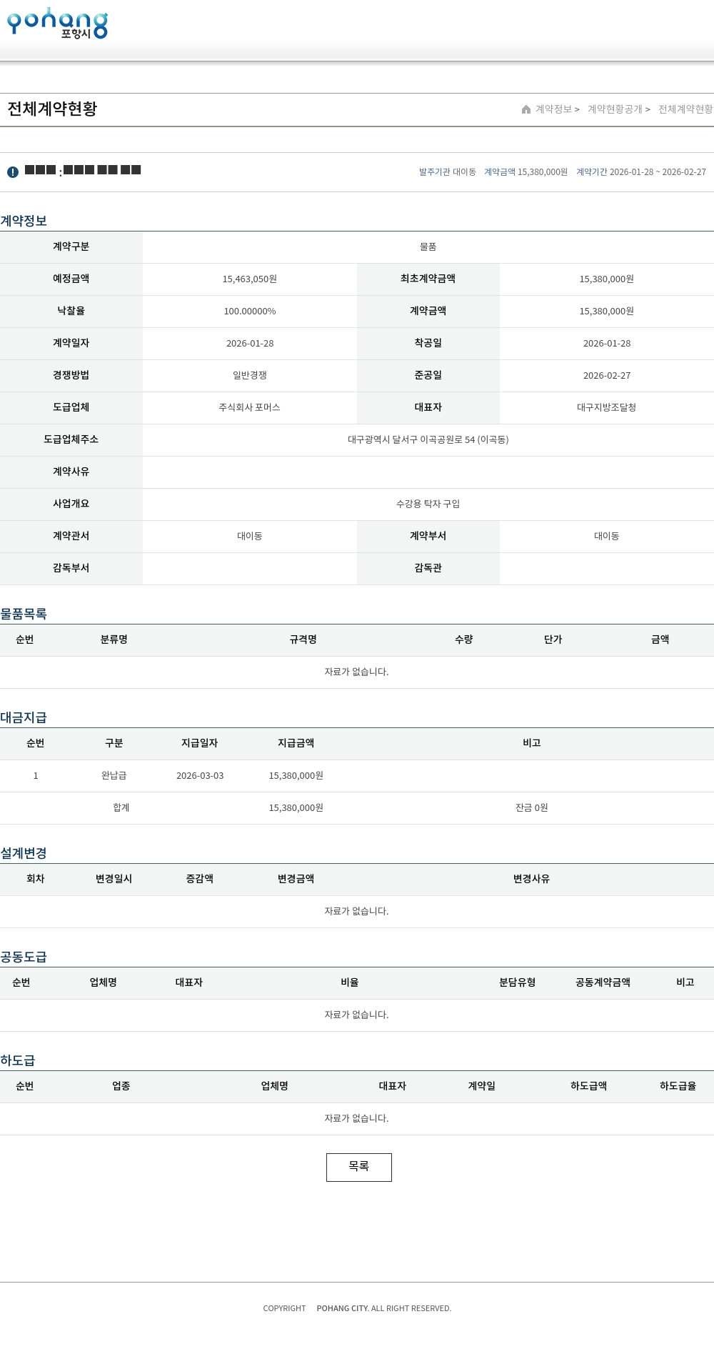Click the 하도급율 column header

(x=678, y=1086)
